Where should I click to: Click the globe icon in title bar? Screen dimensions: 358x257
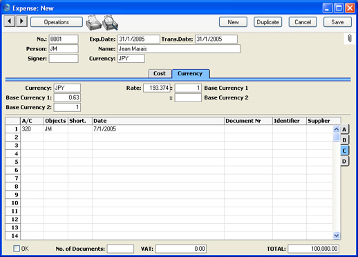(x=7, y=8)
